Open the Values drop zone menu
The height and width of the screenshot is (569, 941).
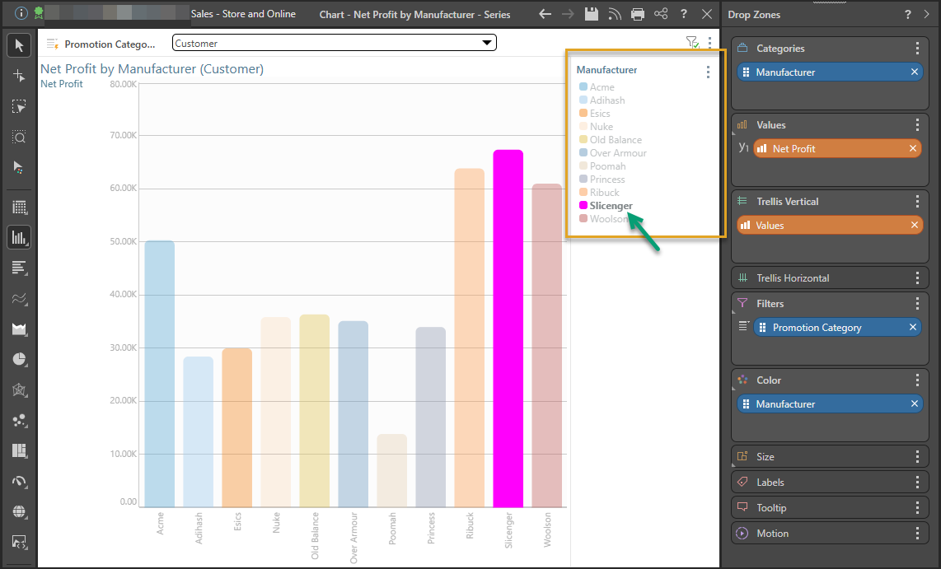coord(917,125)
